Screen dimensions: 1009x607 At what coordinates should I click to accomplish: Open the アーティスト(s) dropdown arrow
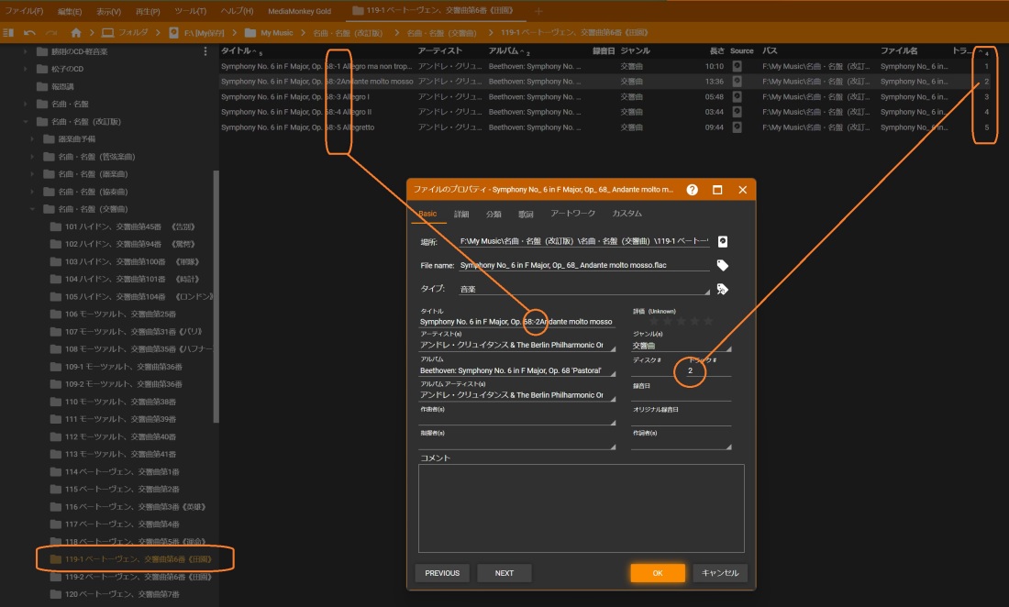[x=613, y=348]
